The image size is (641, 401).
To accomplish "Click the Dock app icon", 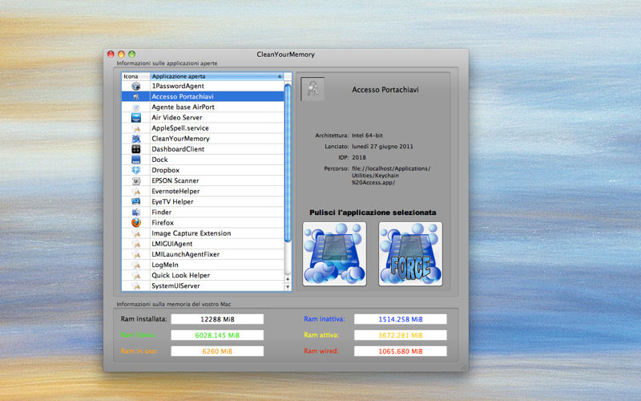I will (x=136, y=160).
